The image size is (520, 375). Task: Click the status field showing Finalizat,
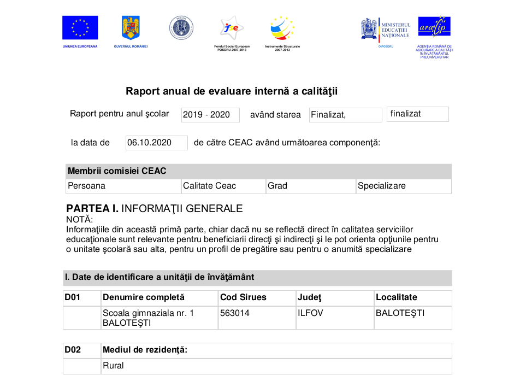[346, 115]
